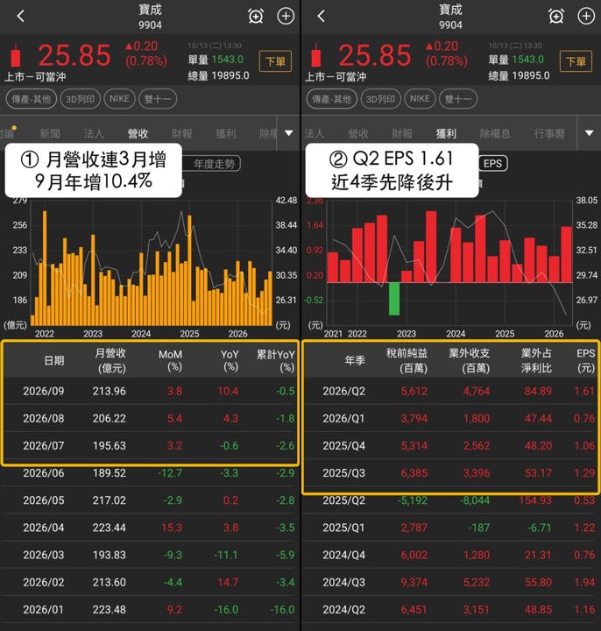The width and height of the screenshot is (601, 631).
Task: Open 3D列印 tag in right panel
Action: [x=380, y=99]
